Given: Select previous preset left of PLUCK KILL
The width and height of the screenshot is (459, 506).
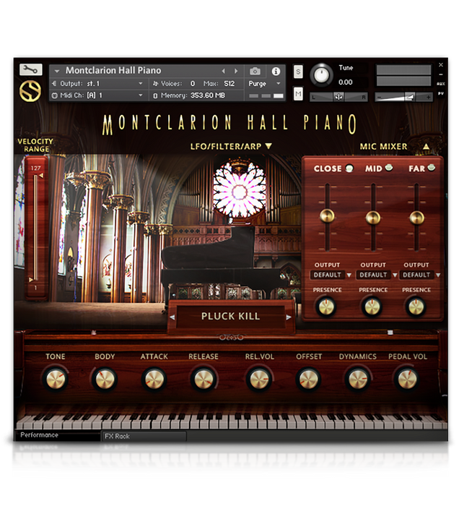Looking at the screenshot, I should (x=172, y=317).
